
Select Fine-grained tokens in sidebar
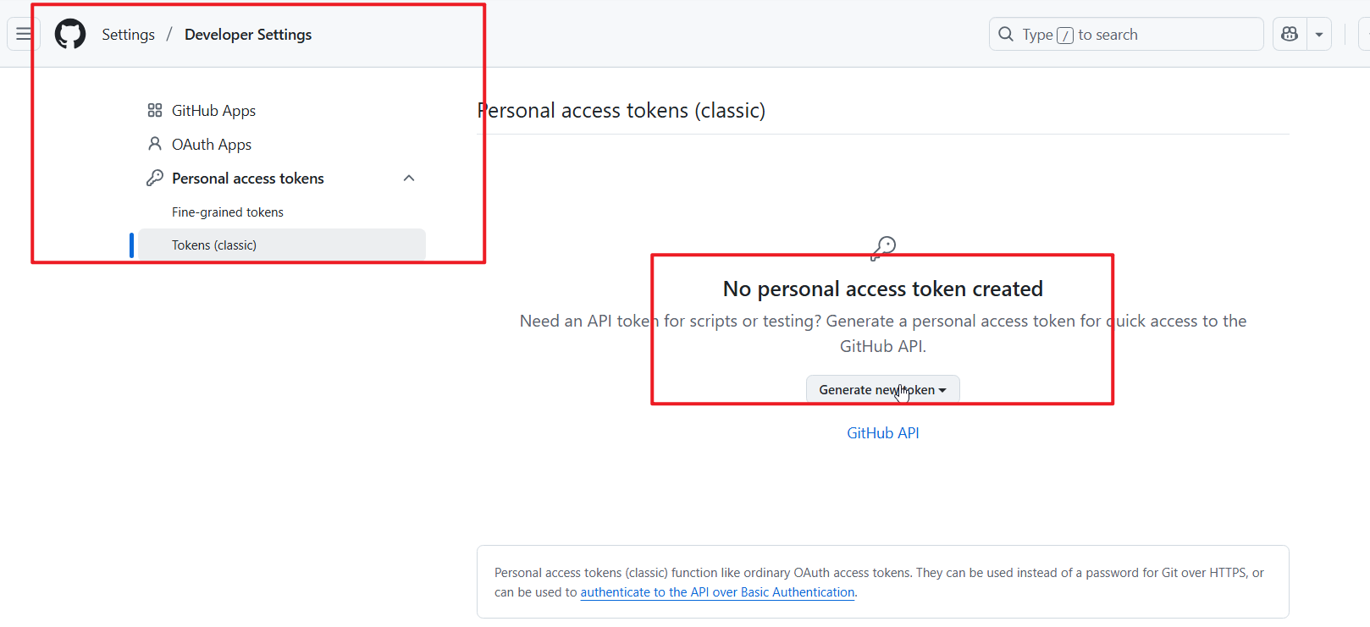click(x=228, y=212)
